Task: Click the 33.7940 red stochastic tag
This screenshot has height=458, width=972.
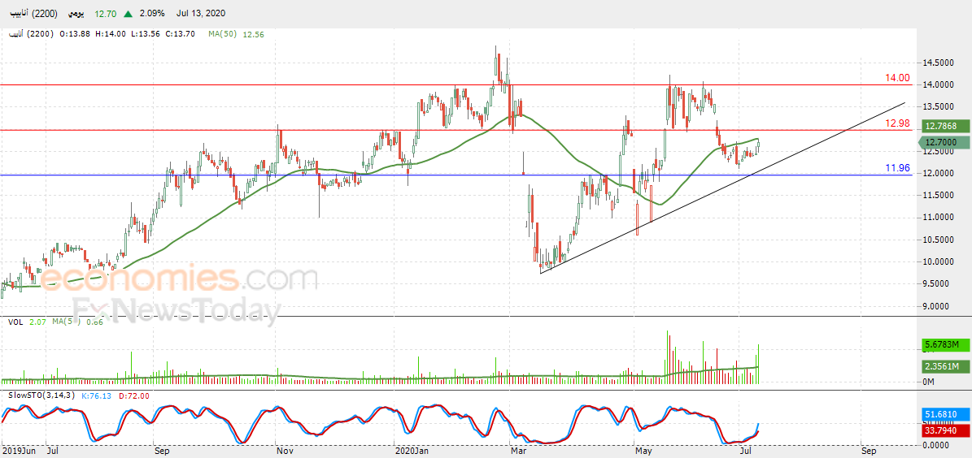Action: coord(944,429)
